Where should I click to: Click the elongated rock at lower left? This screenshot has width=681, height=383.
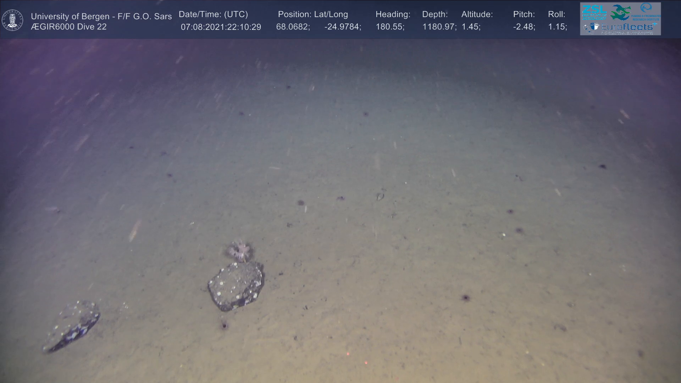point(72,326)
